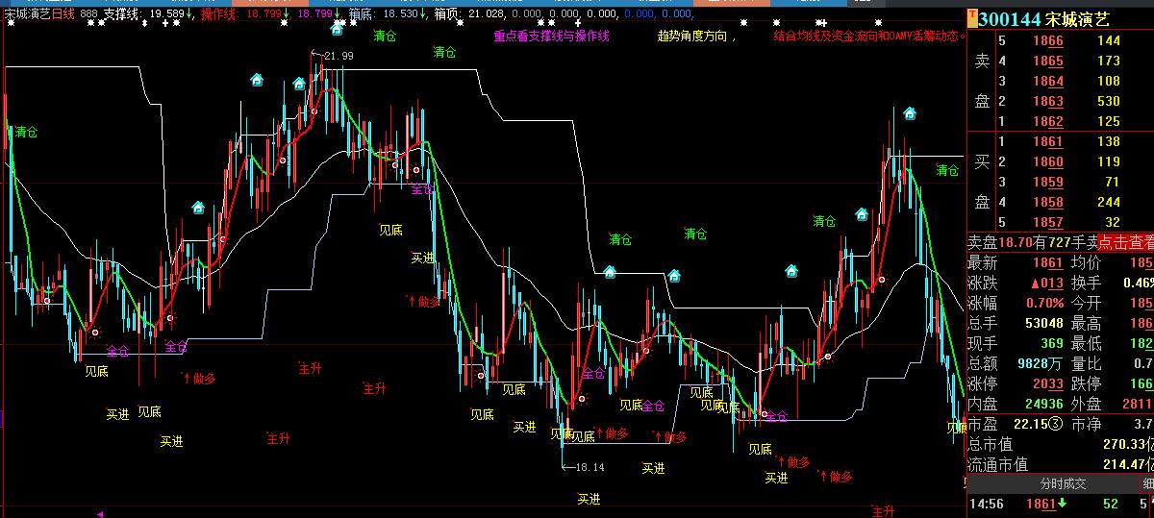This screenshot has width=1154, height=518.
Task: Click the orange T icon beside 300144
Action: (972, 18)
